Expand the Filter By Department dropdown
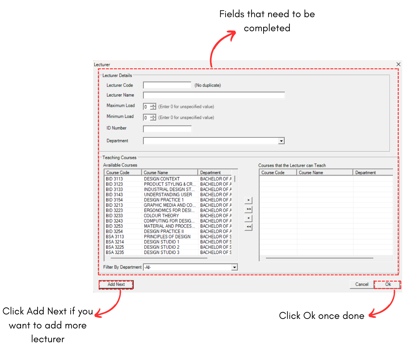This screenshot has width=408, height=347. click(x=234, y=267)
